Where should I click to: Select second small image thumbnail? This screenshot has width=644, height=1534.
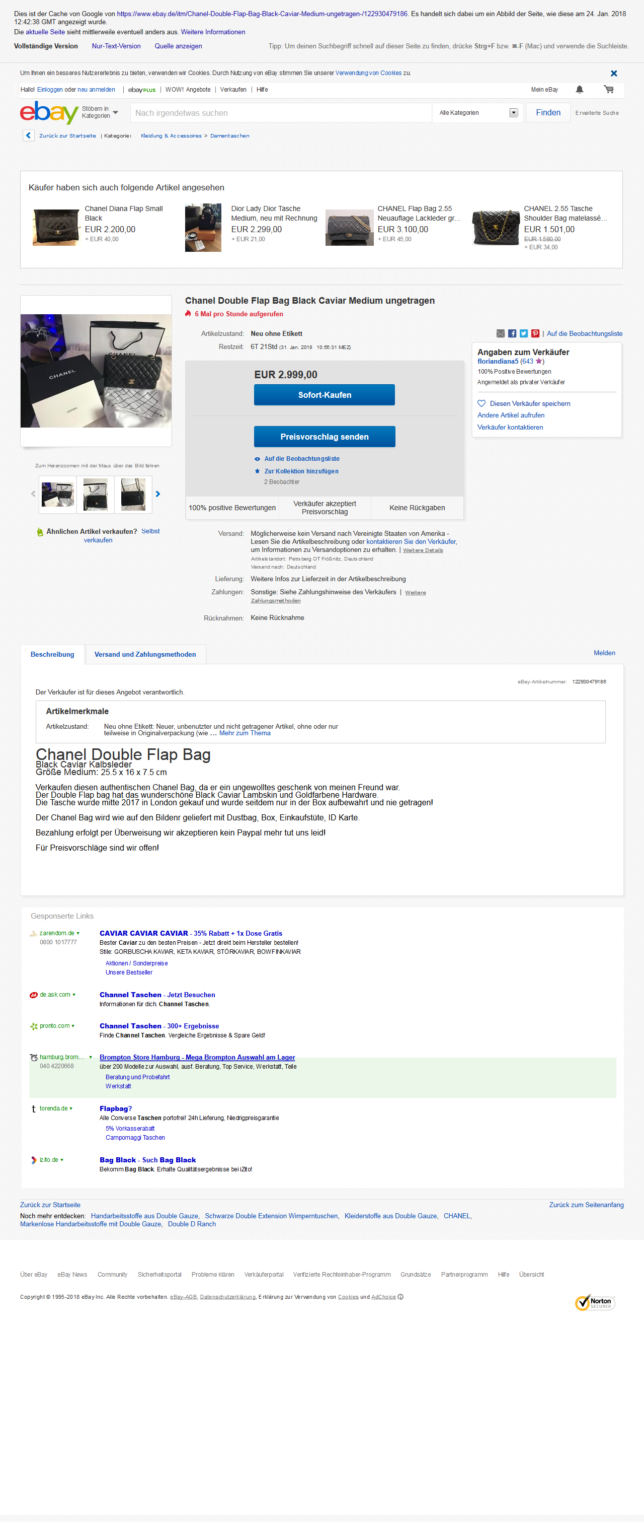[95, 494]
